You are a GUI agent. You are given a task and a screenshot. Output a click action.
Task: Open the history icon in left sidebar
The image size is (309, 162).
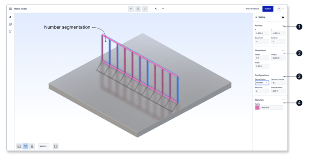[10, 24]
